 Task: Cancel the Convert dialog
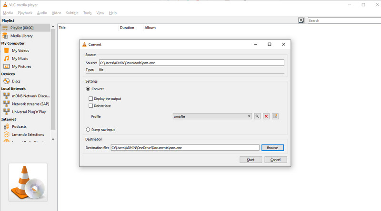(276, 160)
